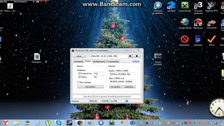Click the Цель target button

coord(79,56)
